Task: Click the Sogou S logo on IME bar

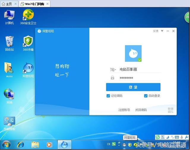Action: (x=158, y=137)
